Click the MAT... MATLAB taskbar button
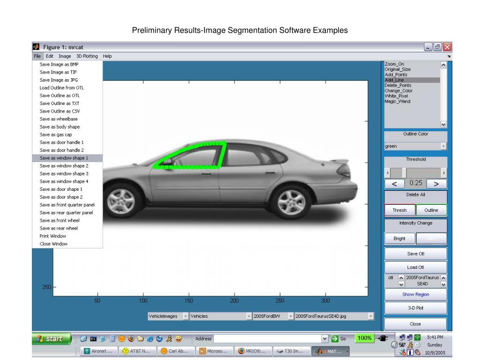 (331, 351)
